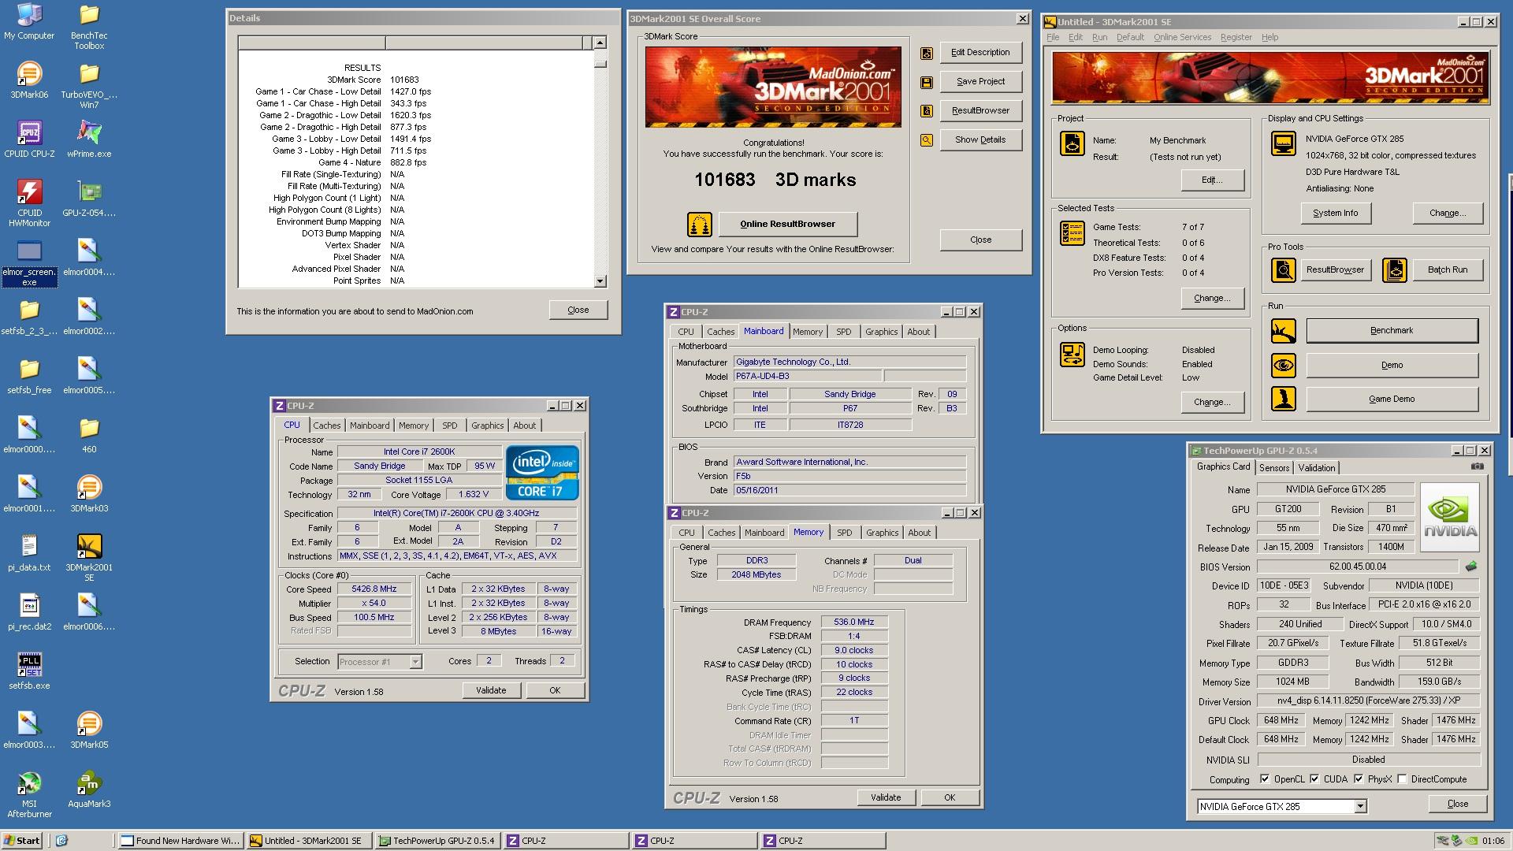Toggle PhysX checkbox in GPU-Z

1359,779
